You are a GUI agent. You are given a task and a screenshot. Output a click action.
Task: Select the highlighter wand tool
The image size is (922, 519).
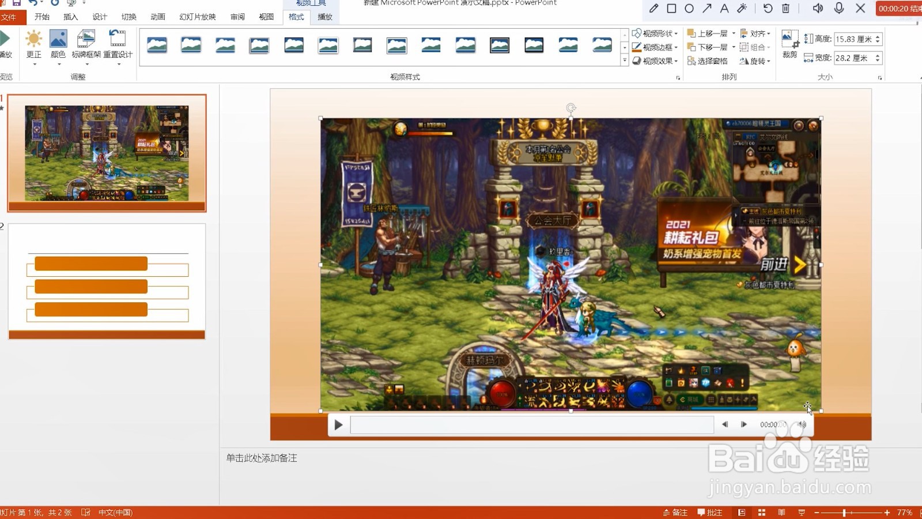point(742,8)
